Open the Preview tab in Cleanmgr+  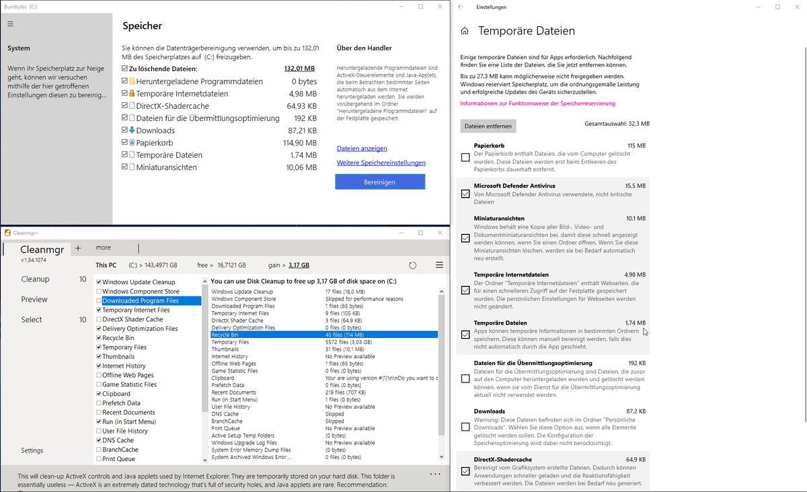[x=34, y=299]
